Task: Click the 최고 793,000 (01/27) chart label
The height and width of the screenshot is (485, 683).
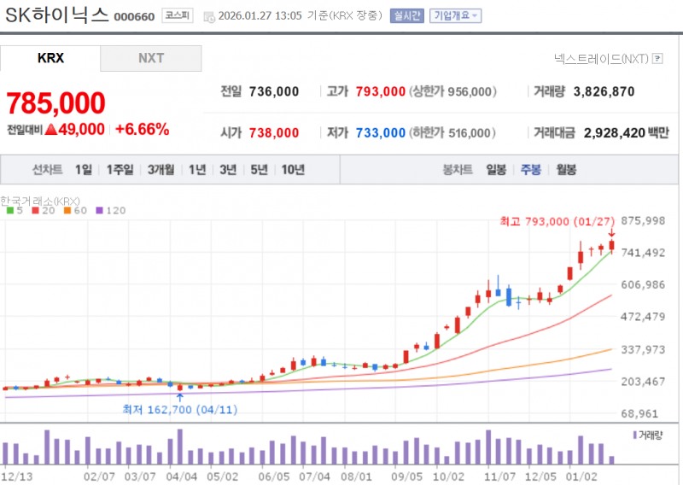Action: tap(557, 221)
